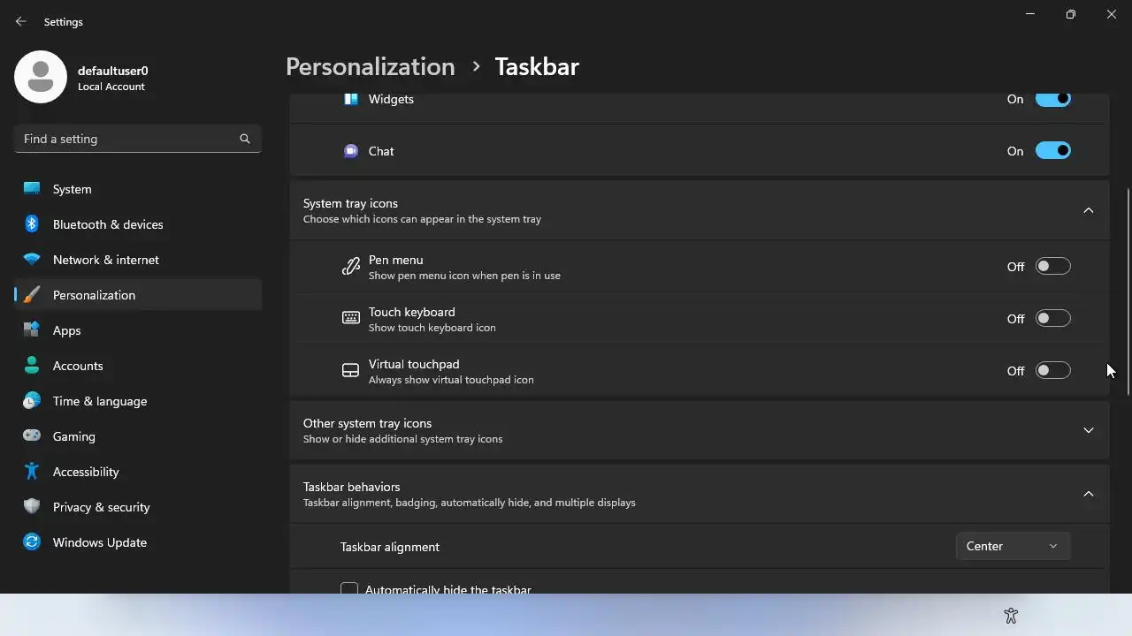Click the Accessibility icon in sidebar
This screenshot has width=1132, height=636.
pos(32,472)
